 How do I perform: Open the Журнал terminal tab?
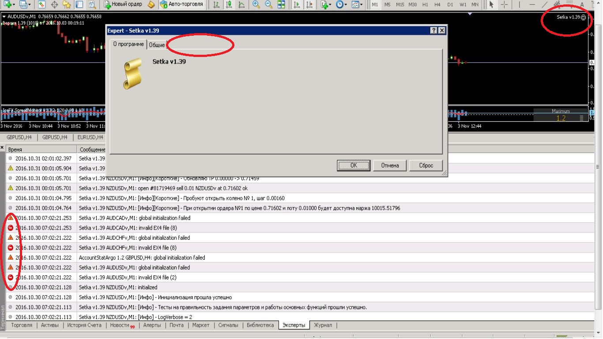[x=323, y=325]
